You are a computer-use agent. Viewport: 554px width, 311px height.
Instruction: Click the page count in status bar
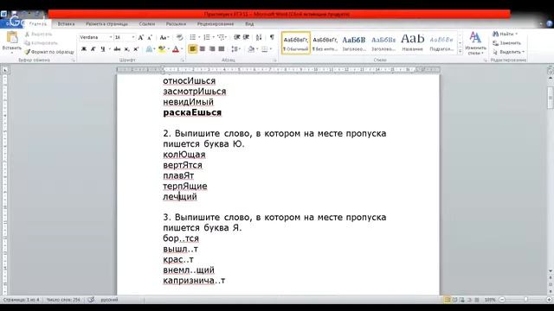pyautogui.click(x=21, y=300)
